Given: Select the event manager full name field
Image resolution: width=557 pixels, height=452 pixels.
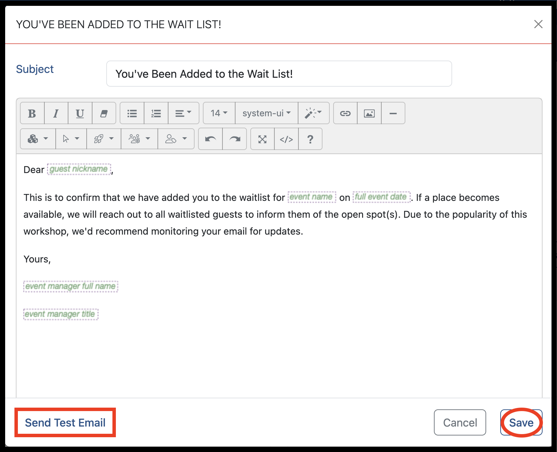Looking at the screenshot, I should coord(71,286).
